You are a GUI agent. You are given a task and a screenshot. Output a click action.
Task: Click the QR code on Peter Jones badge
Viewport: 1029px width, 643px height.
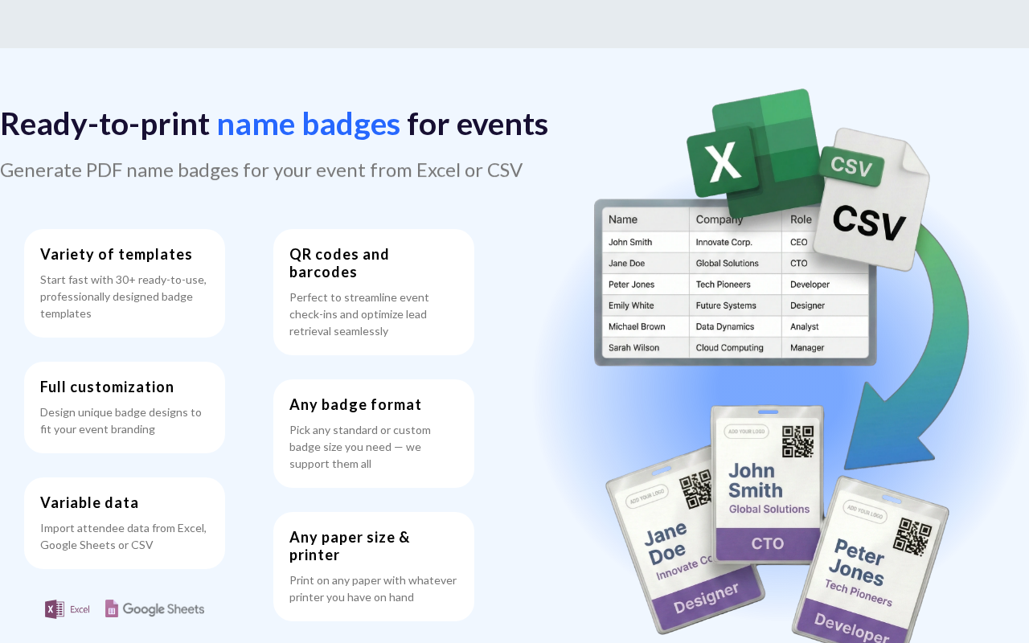[x=912, y=537]
